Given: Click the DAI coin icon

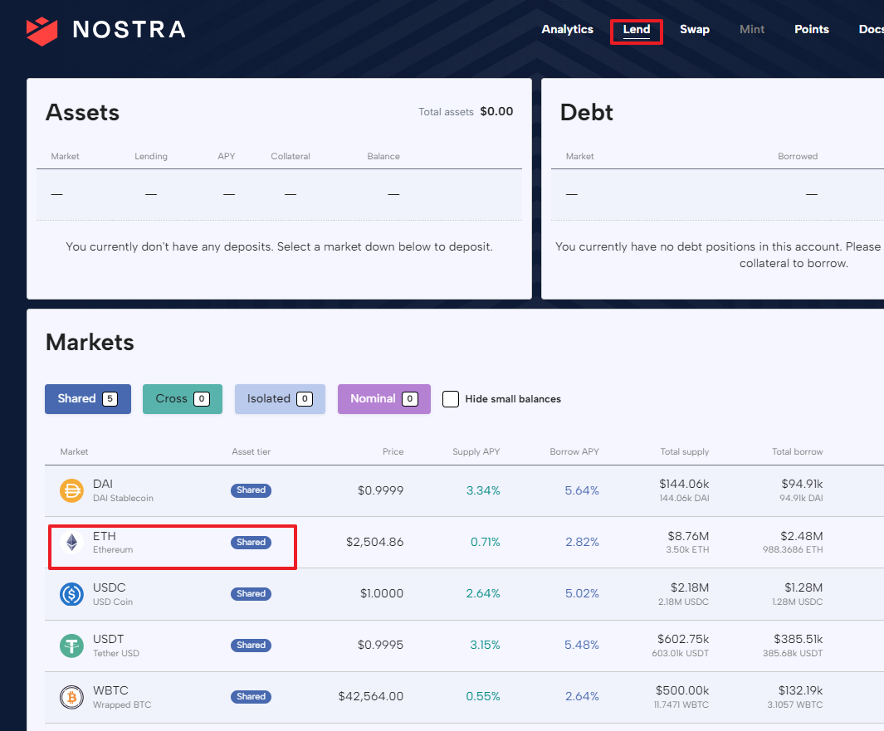Looking at the screenshot, I should coord(71,490).
